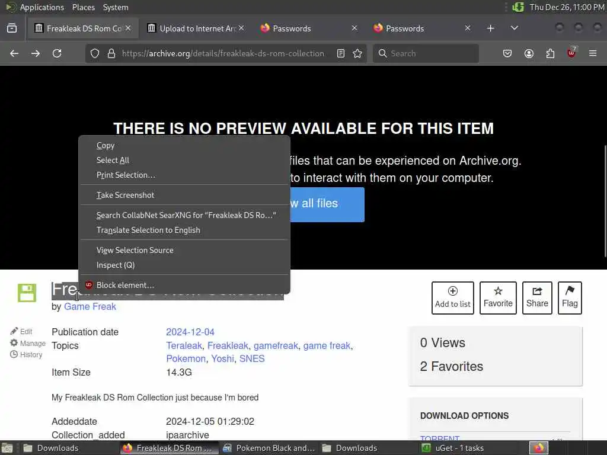The image size is (607, 455).
Task: Open extensions puzzle icon
Action: click(550, 53)
